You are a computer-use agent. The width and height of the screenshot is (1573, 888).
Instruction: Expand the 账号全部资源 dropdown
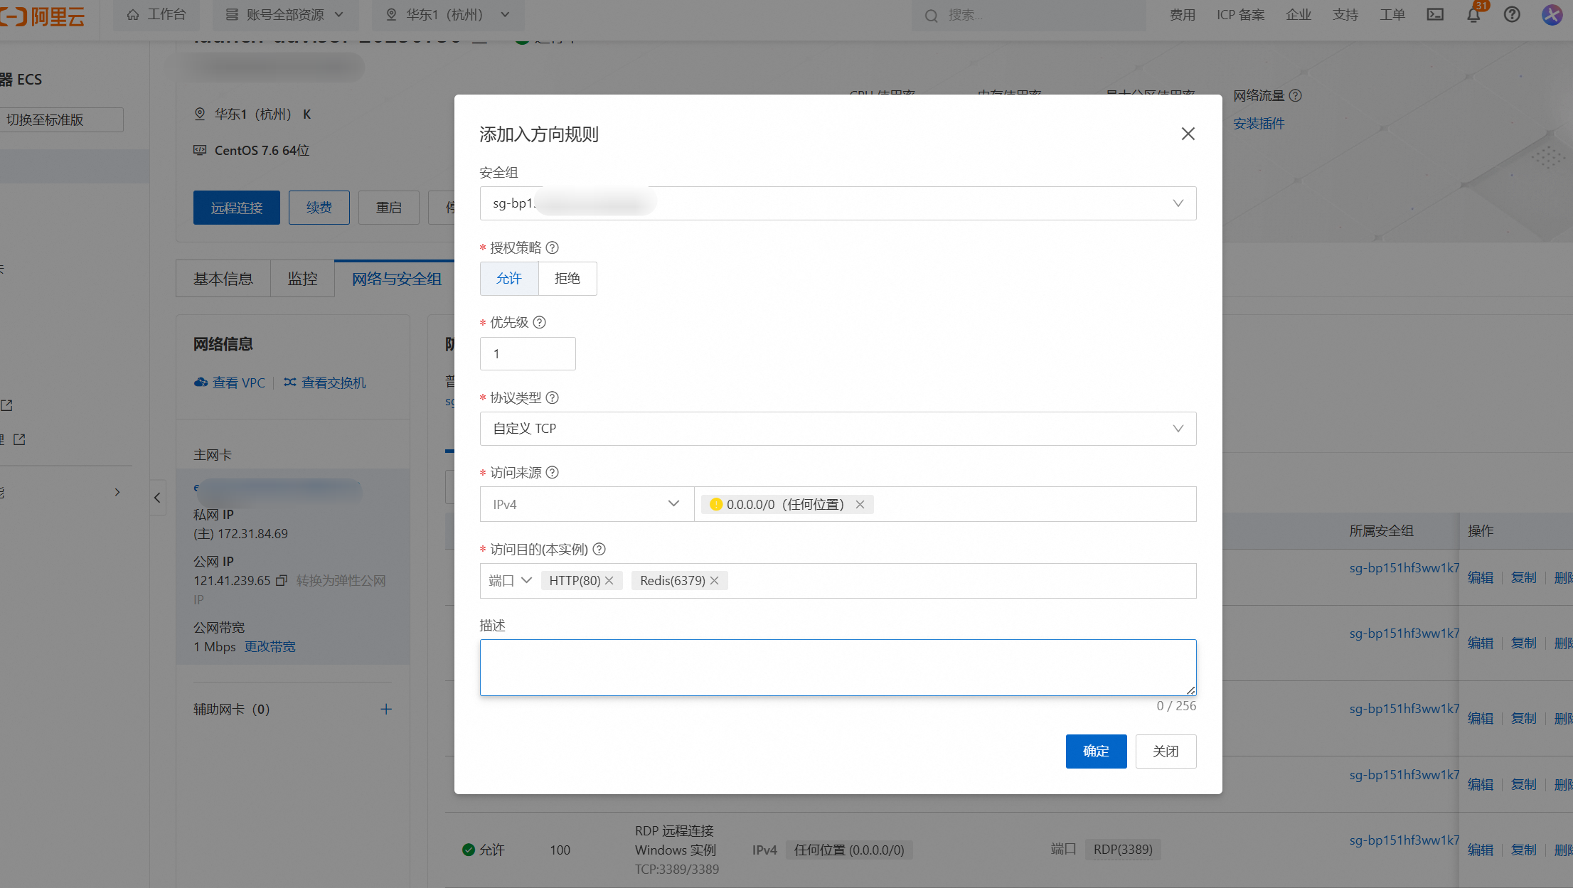[284, 14]
